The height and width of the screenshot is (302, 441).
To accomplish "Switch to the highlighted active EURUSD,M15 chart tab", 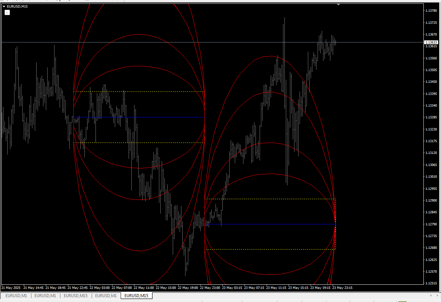I will 137,296.
